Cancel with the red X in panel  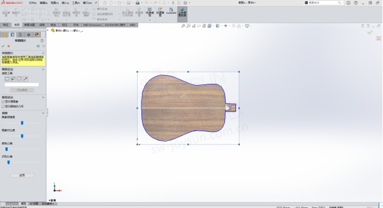[x=8, y=46]
